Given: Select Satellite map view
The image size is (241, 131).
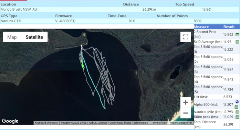Looking at the screenshot, I should pyautogui.click(x=34, y=37).
